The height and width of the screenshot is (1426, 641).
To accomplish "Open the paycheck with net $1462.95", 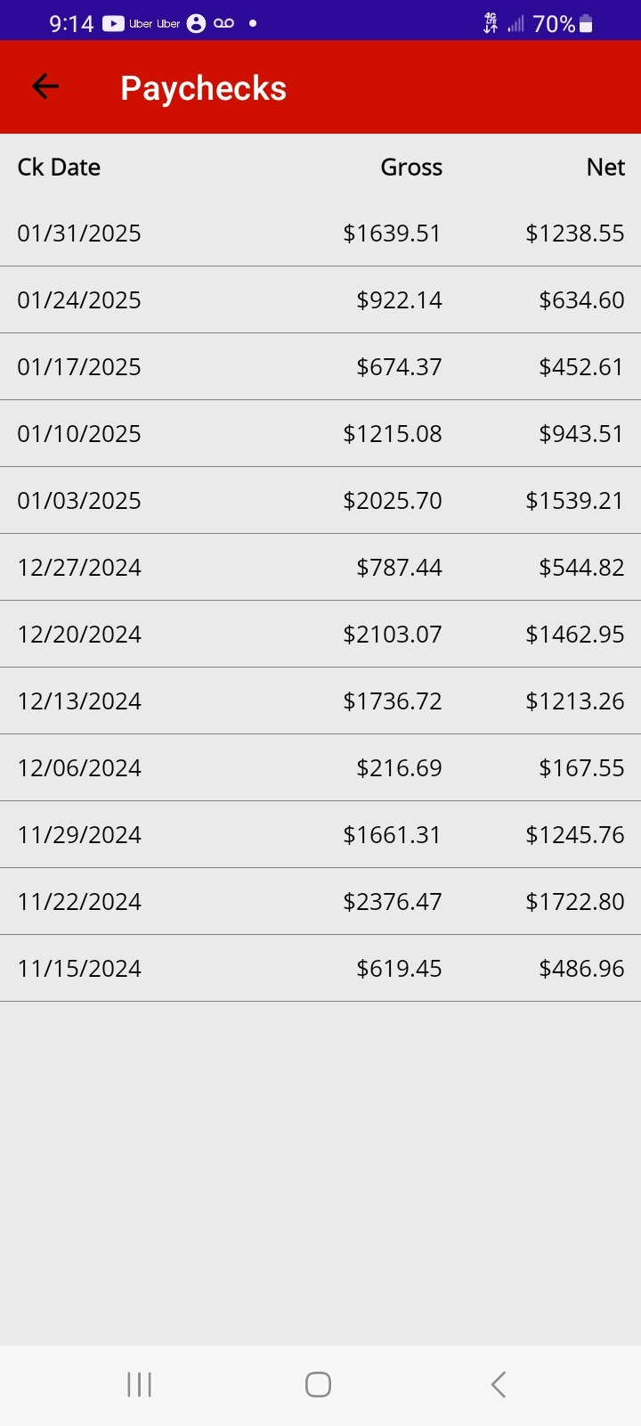I will pyautogui.click(x=320, y=635).
